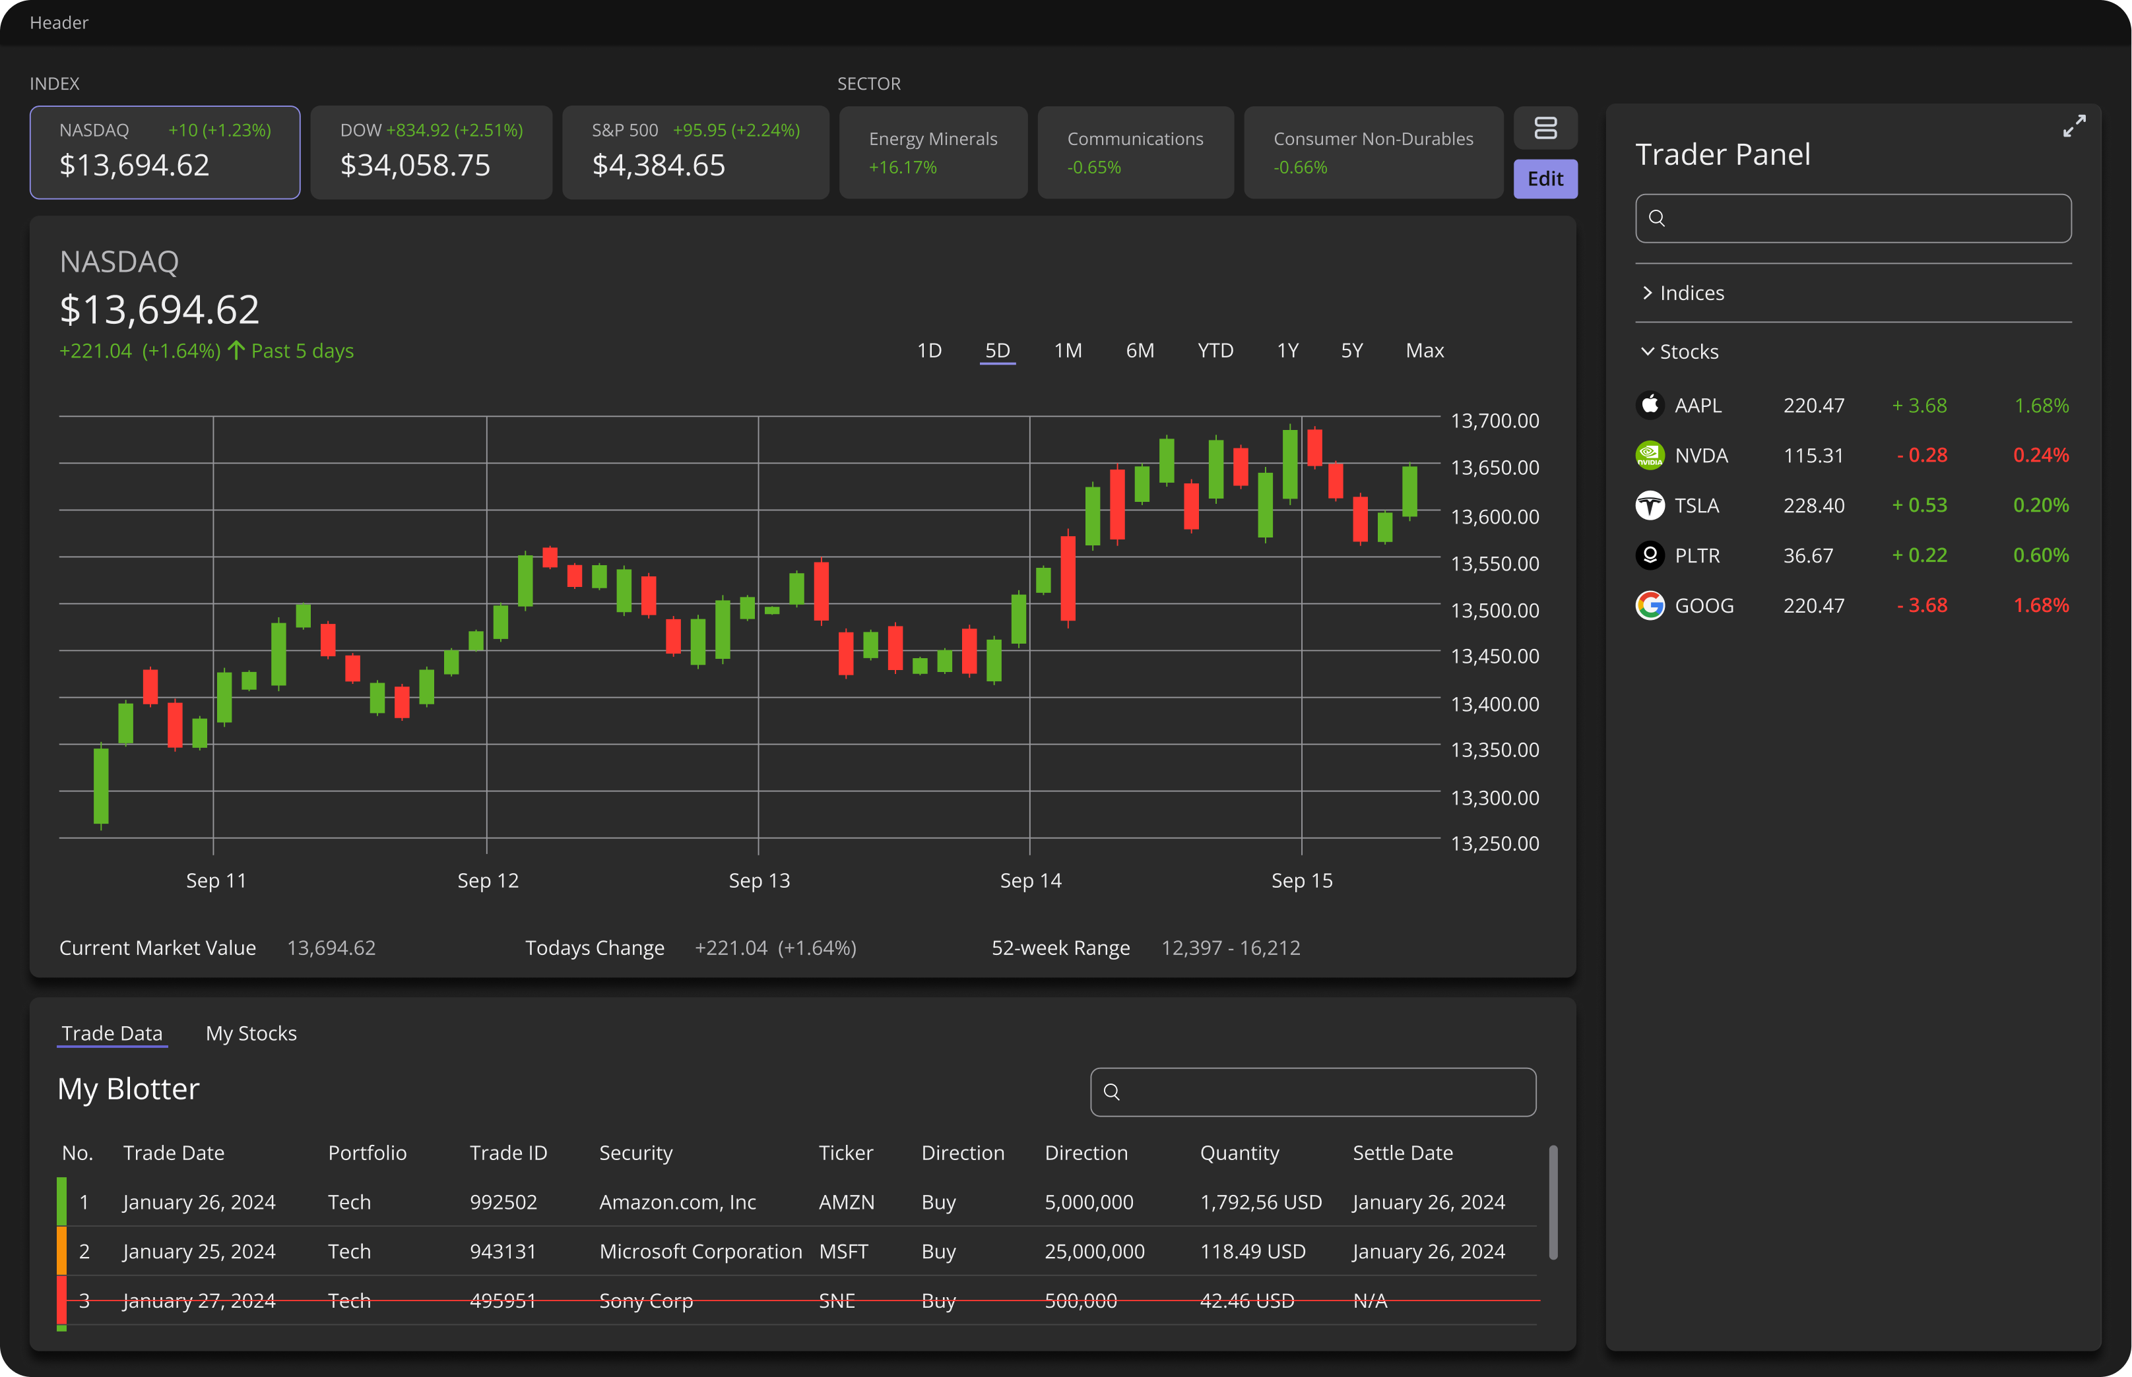Click Trade ID 943131

(x=503, y=1251)
